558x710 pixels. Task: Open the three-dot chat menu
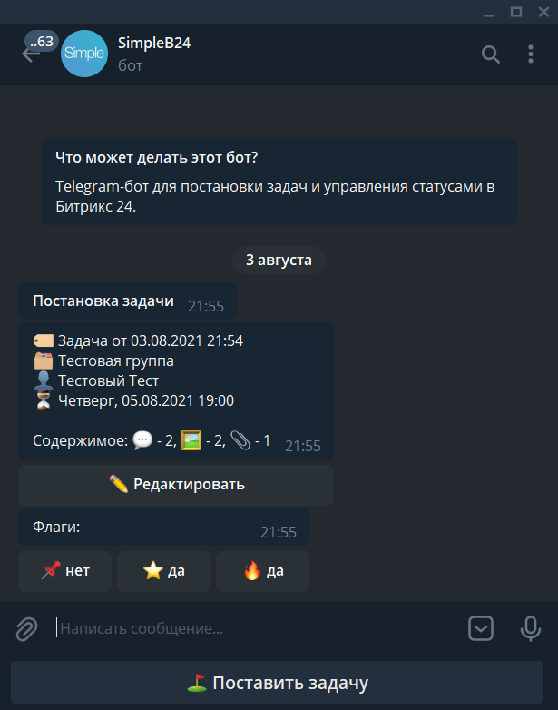pyautogui.click(x=531, y=54)
